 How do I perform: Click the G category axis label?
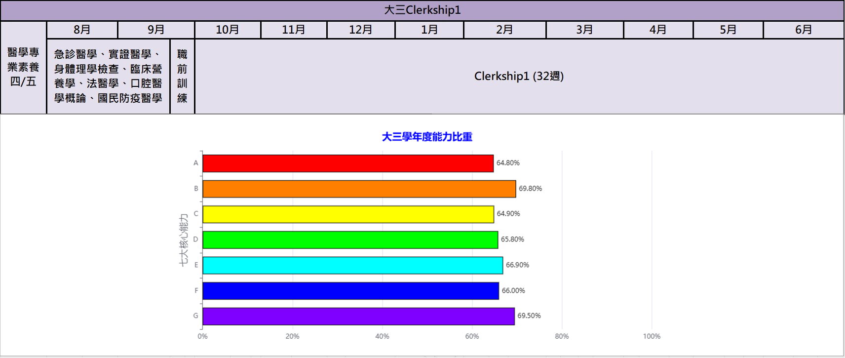(196, 316)
